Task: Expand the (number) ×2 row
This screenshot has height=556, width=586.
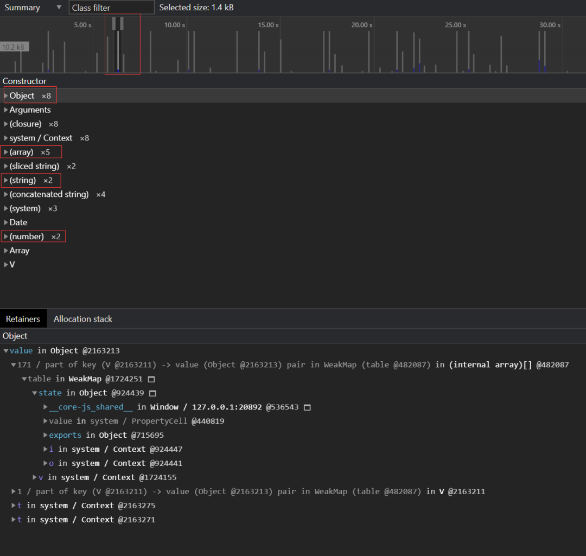Action: 6,237
